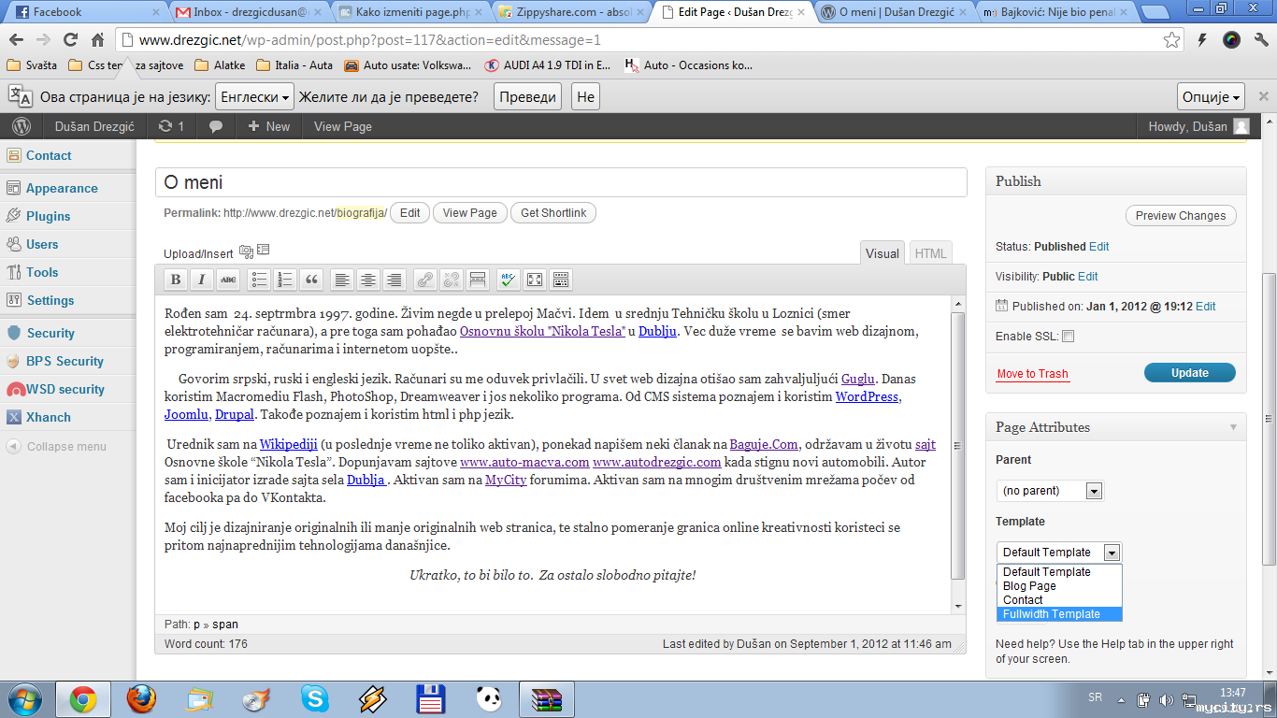Open the Chrome wrench menu
Screen dimensions: 1277x718
(1259, 40)
